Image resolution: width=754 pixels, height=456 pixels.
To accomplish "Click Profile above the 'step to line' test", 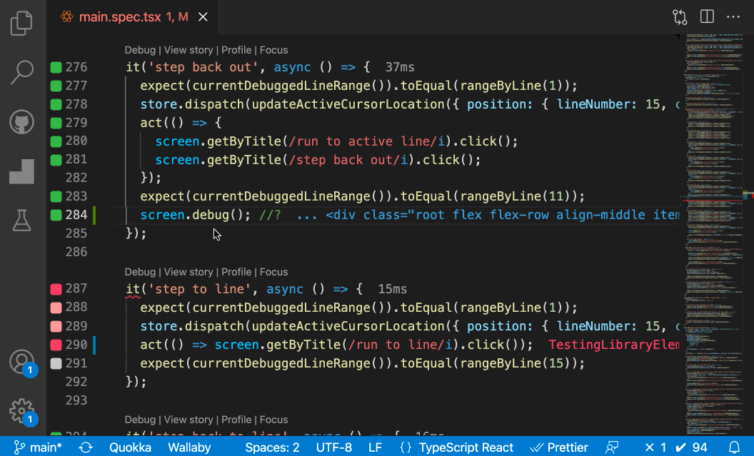I will click(236, 272).
